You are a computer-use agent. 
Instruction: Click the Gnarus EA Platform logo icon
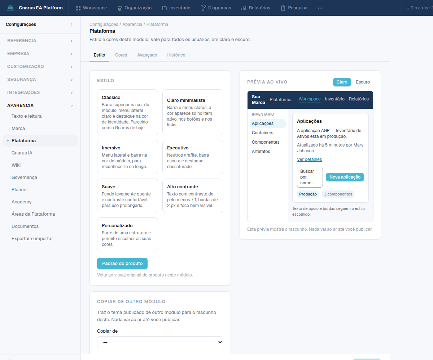10,8
